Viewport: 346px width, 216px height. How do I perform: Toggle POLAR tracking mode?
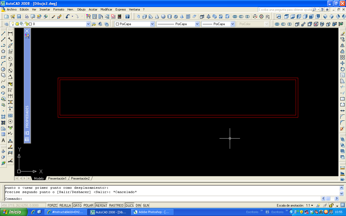click(88, 205)
